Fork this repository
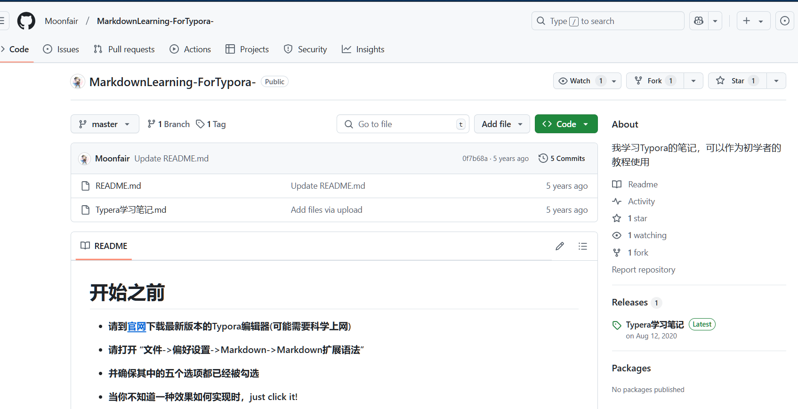Image resolution: width=798 pixels, height=409 pixels. (x=655, y=81)
